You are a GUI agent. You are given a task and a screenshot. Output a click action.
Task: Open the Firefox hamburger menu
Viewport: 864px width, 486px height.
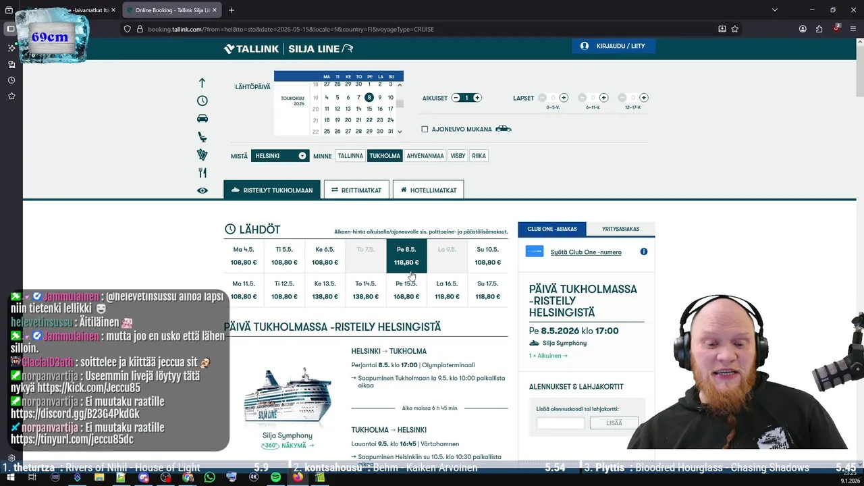click(854, 29)
